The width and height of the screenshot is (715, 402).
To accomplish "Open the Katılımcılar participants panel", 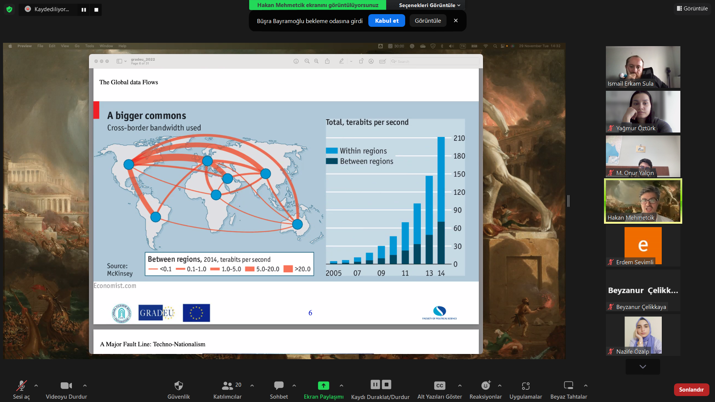I will tap(227, 386).
